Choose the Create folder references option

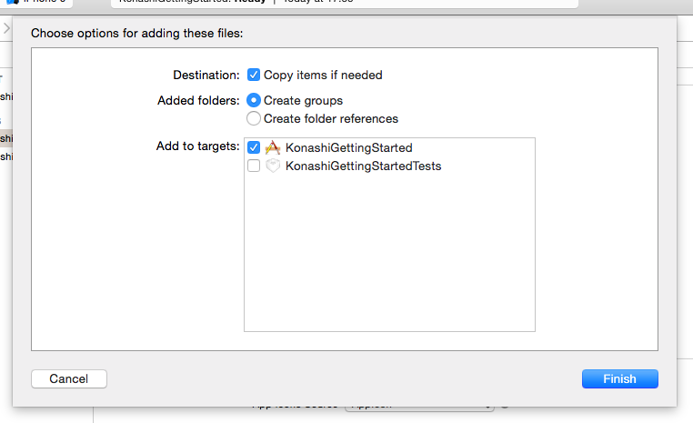pos(255,118)
